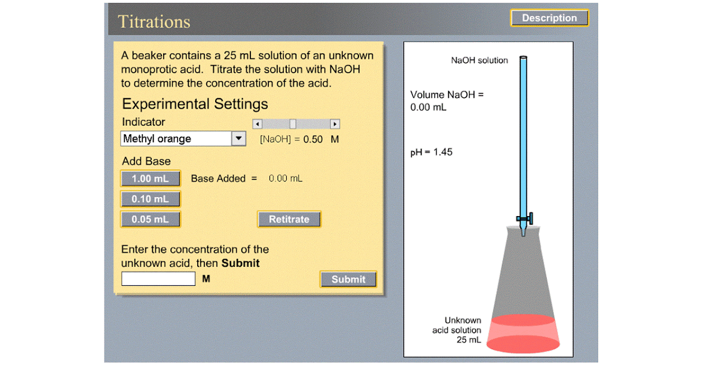Submit the acid concentration answer

(348, 279)
